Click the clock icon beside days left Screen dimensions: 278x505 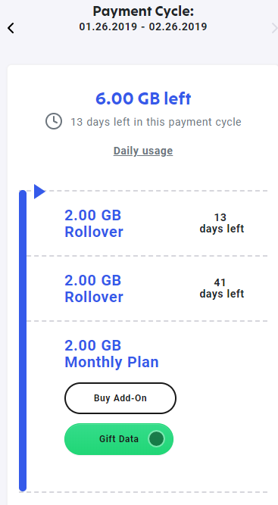coord(54,121)
